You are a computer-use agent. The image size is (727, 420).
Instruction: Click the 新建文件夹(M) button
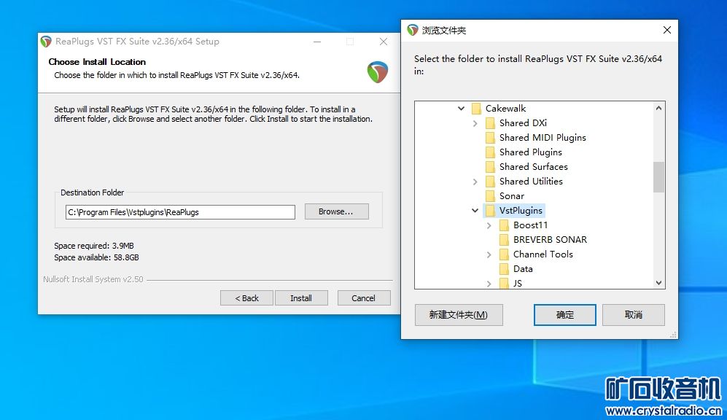459,315
